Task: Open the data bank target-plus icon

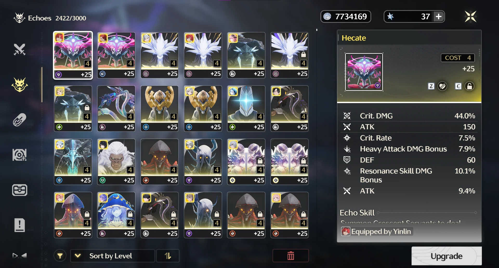Action: [x=19, y=155]
